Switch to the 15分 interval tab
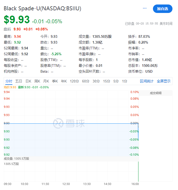Viewport: 178px width, 190px height. (107, 81)
